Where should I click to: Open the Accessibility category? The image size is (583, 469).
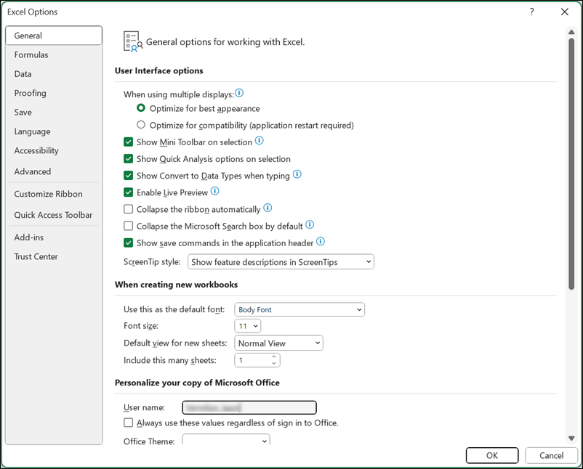[54, 150]
